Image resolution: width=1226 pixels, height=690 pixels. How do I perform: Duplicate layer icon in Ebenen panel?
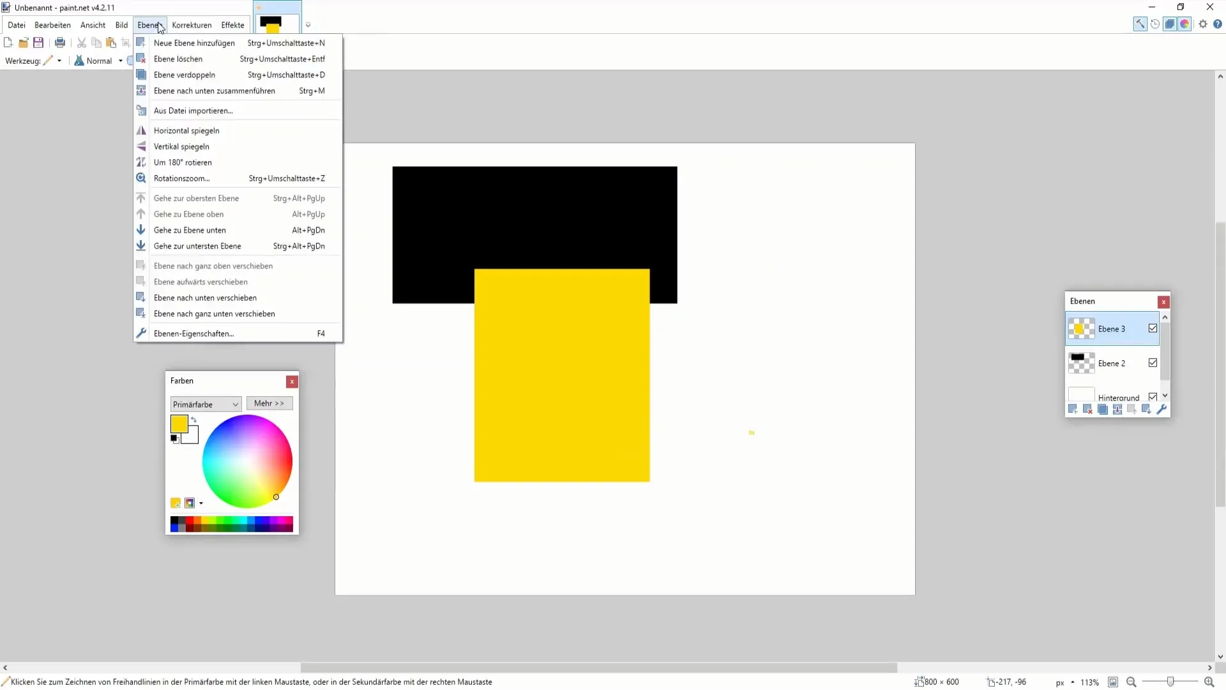click(x=1103, y=410)
